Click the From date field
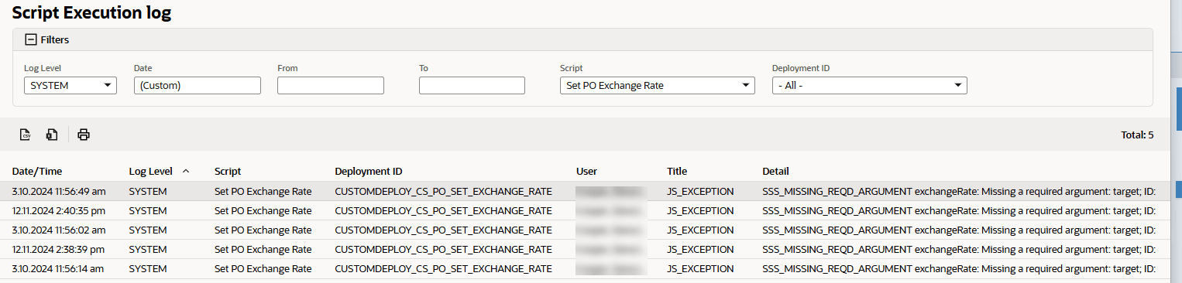Viewport: 1182px width, 283px height. (331, 86)
